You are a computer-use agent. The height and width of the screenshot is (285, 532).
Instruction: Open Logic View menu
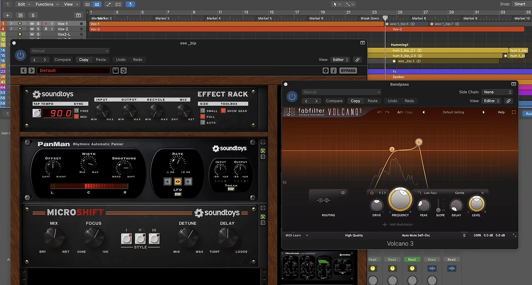[x=70, y=4]
